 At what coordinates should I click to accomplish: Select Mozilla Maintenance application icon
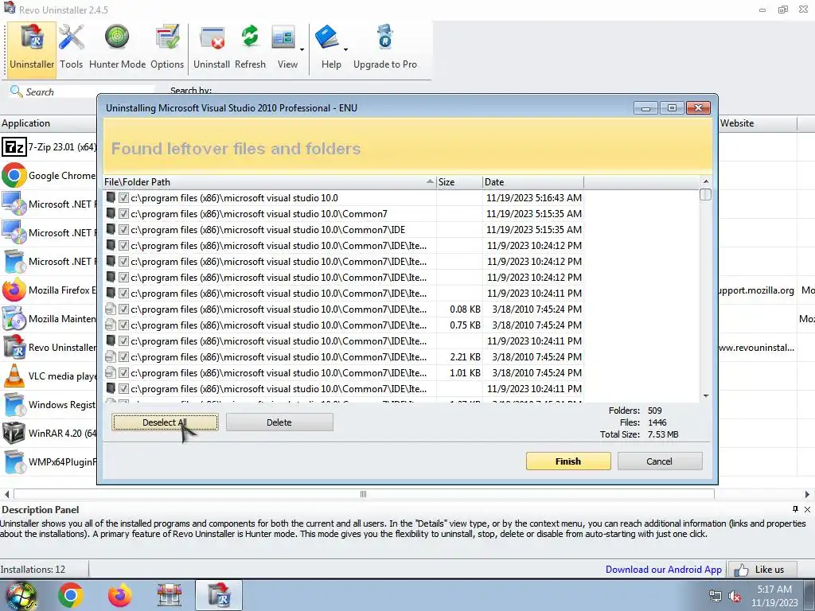(14, 318)
